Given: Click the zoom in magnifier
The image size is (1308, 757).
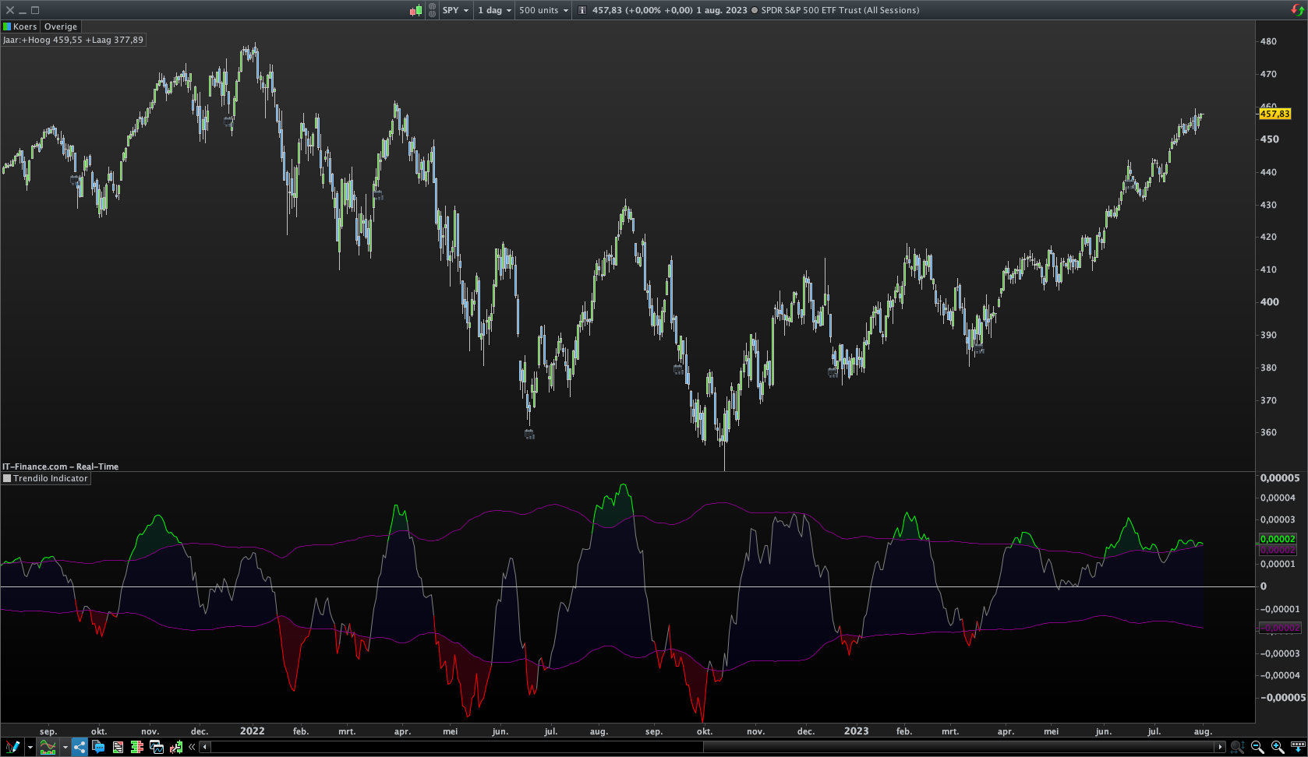Looking at the screenshot, I should [x=1278, y=747].
